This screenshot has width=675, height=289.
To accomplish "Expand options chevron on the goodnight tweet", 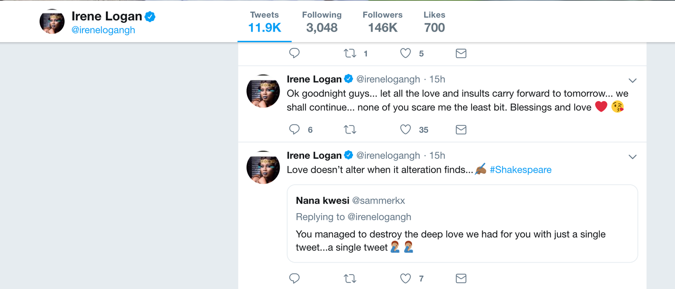I will pos(632,80).
